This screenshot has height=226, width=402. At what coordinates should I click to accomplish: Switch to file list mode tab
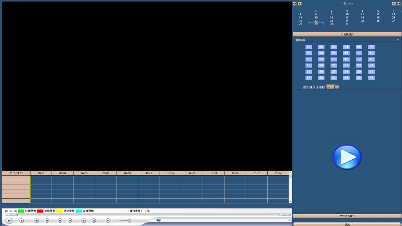click(347, 216)
